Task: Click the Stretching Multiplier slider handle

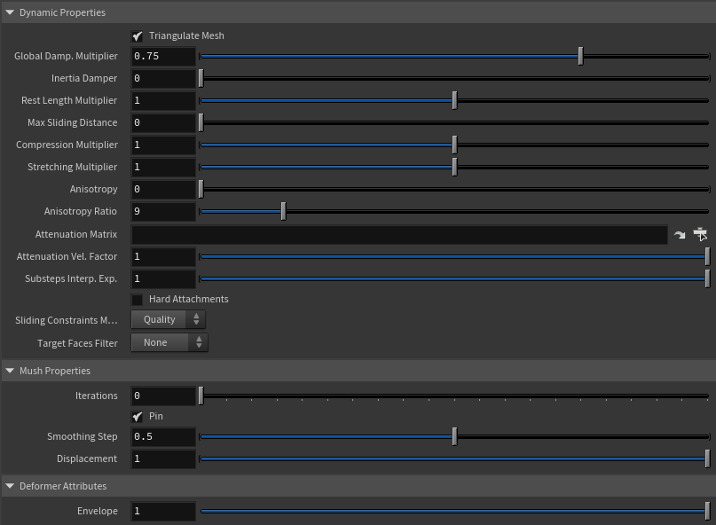Action: [x=454, y=167]
